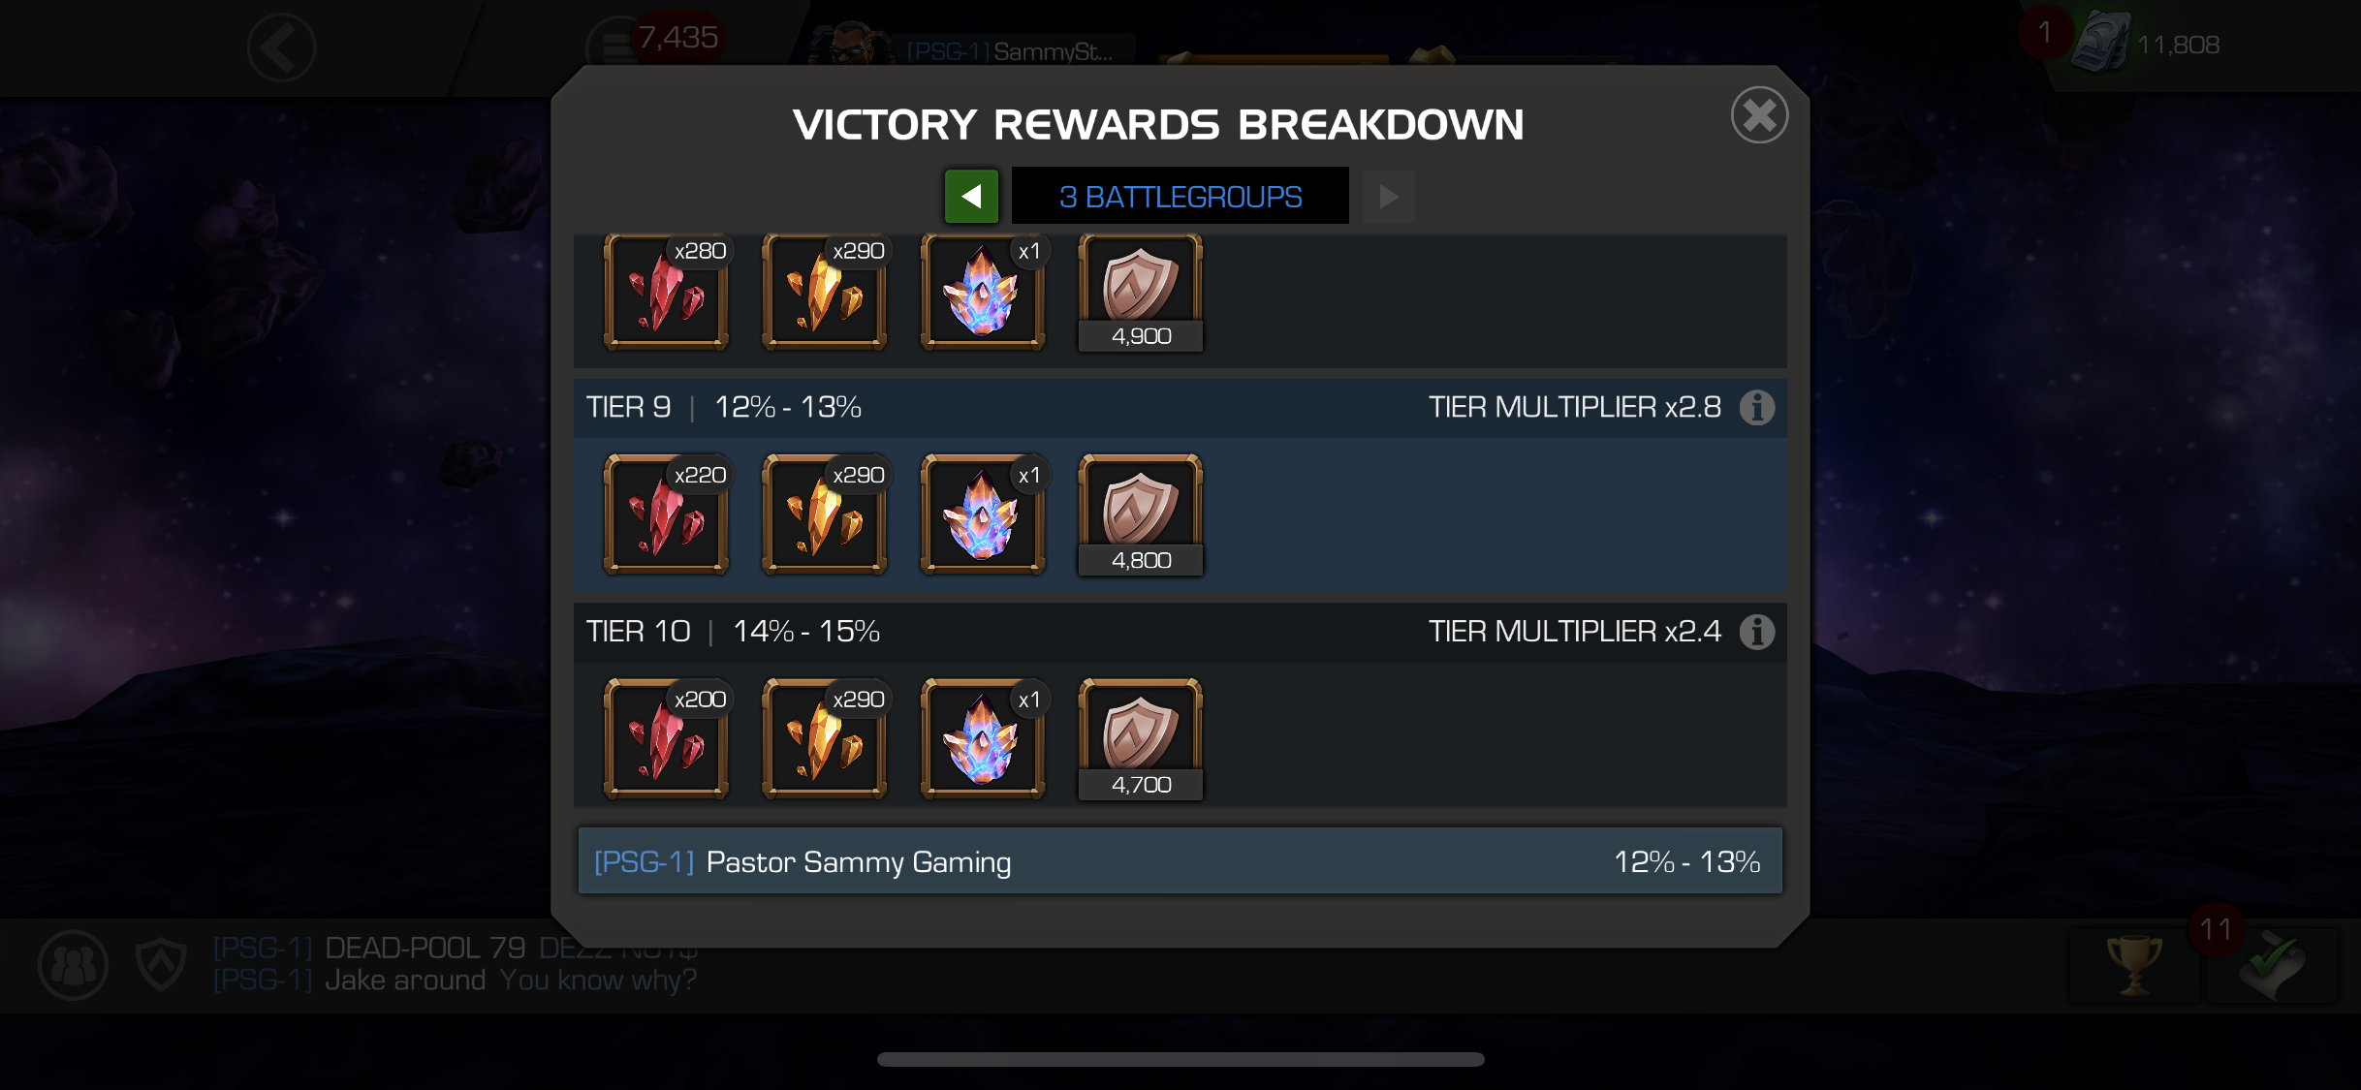This screenshot has width=2361, height=1090.
Task: Close the Victory Rewards Breakdown dialog
Action: pos(1759,115)
